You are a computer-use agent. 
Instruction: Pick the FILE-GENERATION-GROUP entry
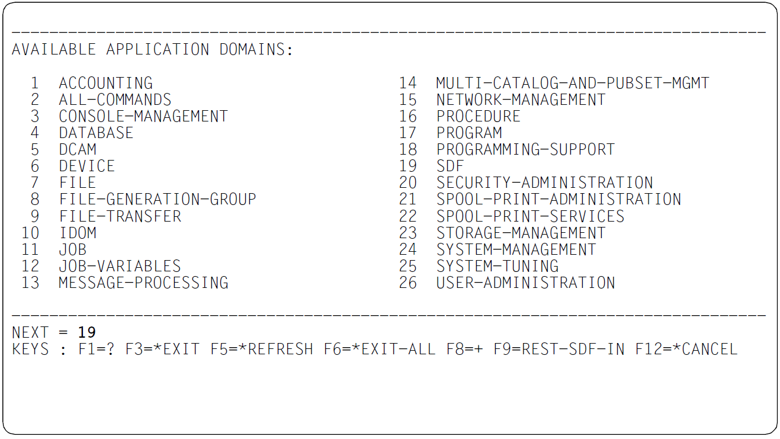pyautogui.click(x=158, y=199)
